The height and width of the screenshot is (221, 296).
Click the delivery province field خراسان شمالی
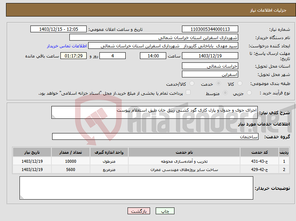point(210,66)
